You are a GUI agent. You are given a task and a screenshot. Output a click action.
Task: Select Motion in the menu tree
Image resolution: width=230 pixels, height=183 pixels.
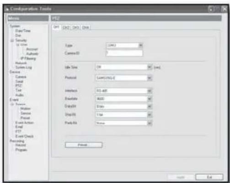click(26, 109)
